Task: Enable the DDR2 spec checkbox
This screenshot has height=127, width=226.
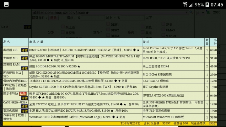Action: coord(108,29)
